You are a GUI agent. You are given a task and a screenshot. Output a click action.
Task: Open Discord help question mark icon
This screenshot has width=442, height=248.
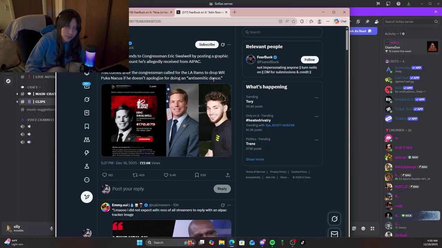point(398,4)
